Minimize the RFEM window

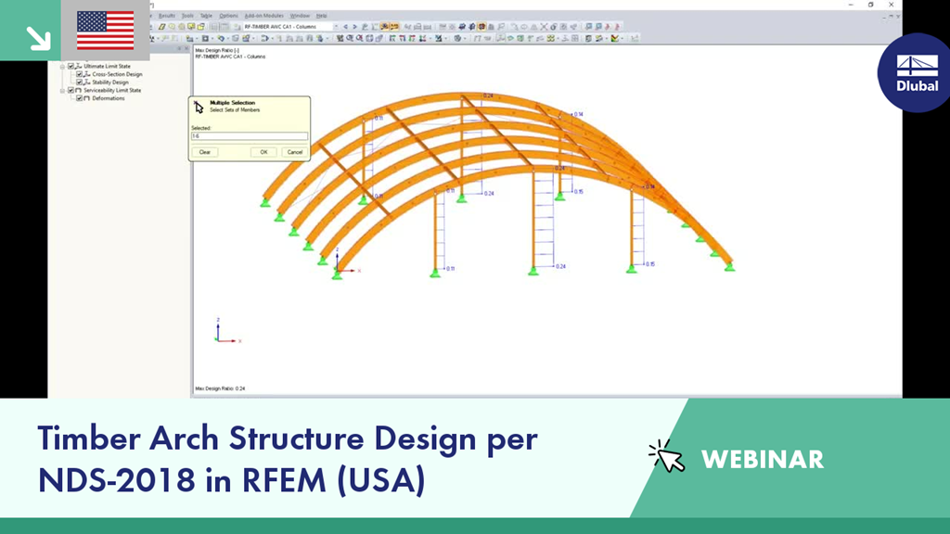pyautogui.click(x=851, y=5)
